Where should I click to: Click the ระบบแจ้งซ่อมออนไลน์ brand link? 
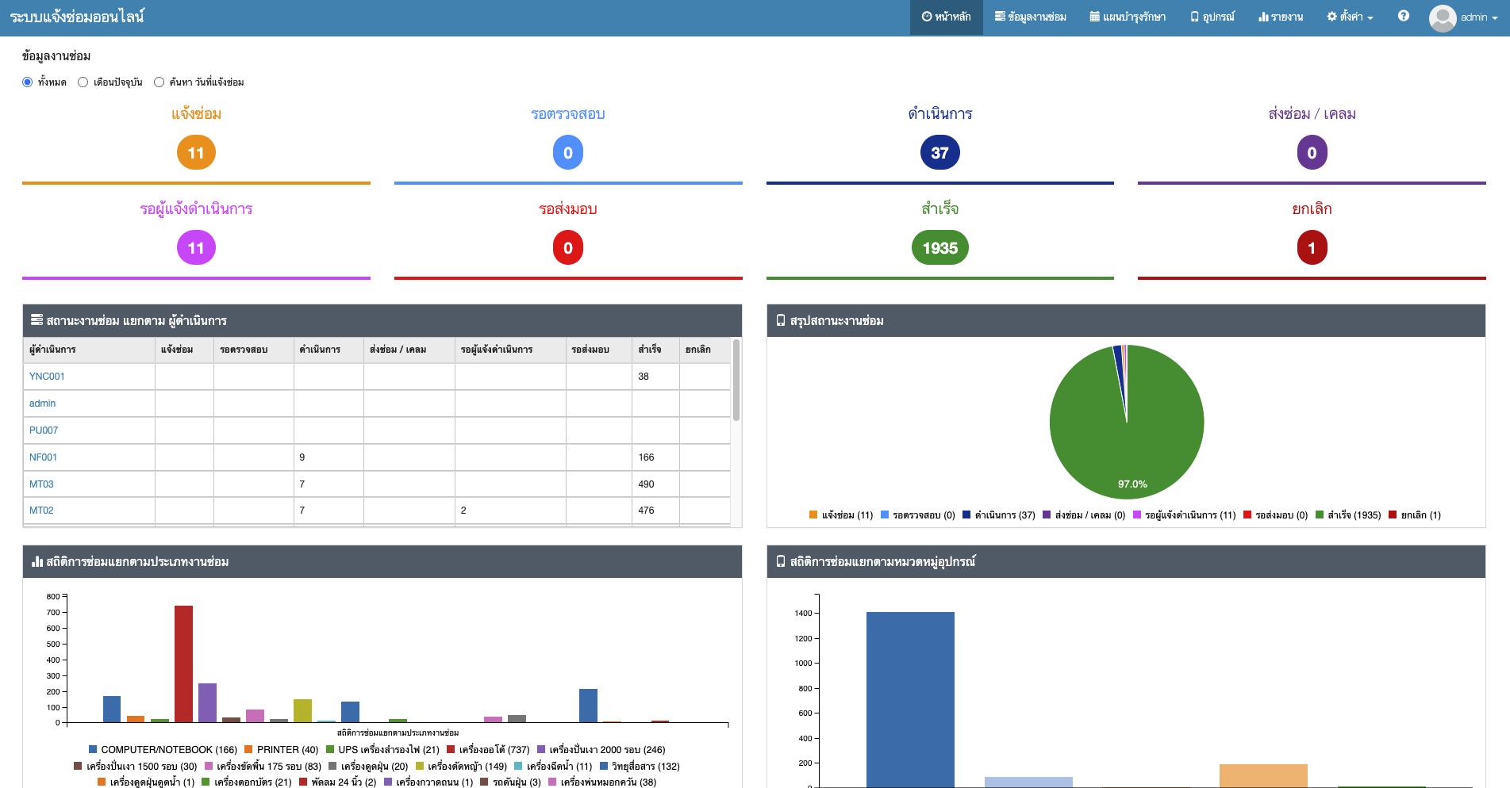click(77, 17)
